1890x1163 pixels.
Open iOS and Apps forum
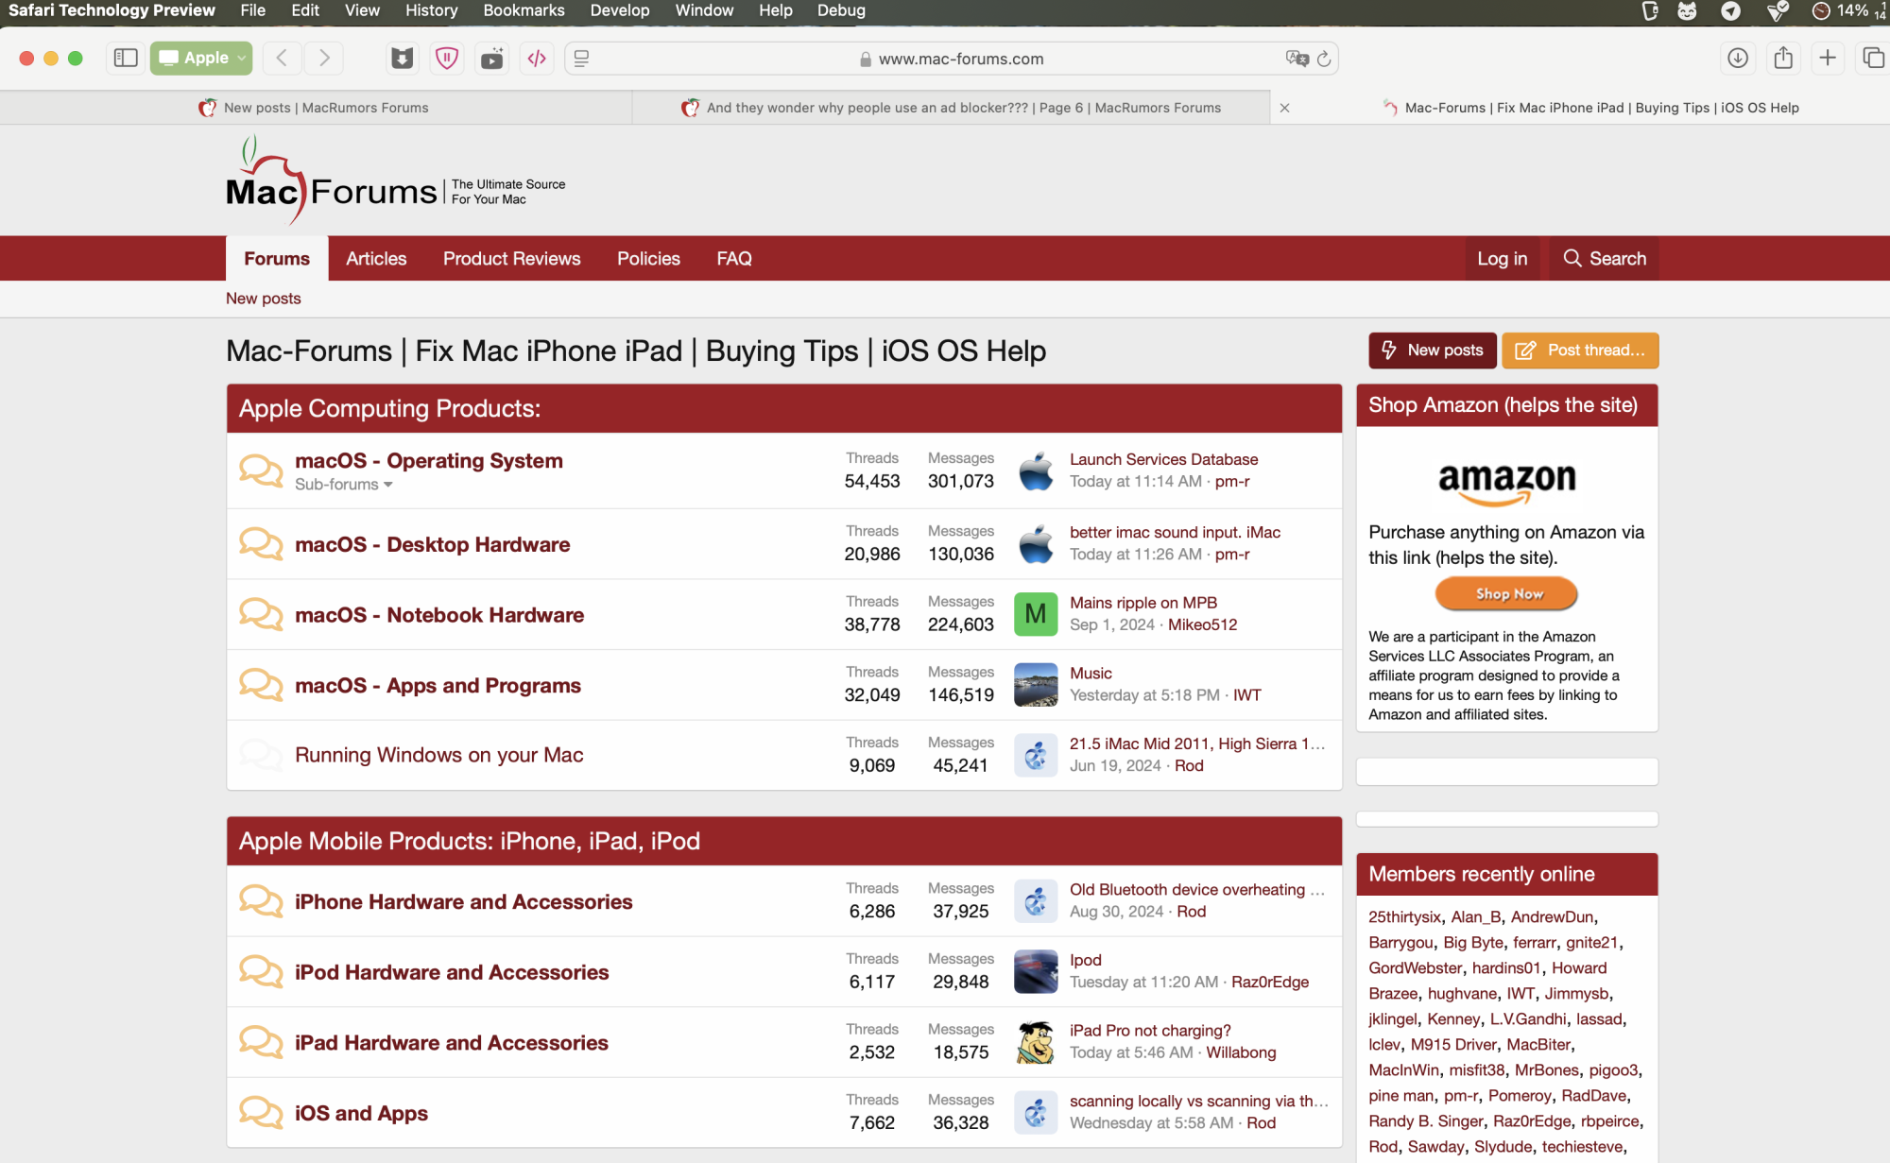click(x=361, y=1114)
